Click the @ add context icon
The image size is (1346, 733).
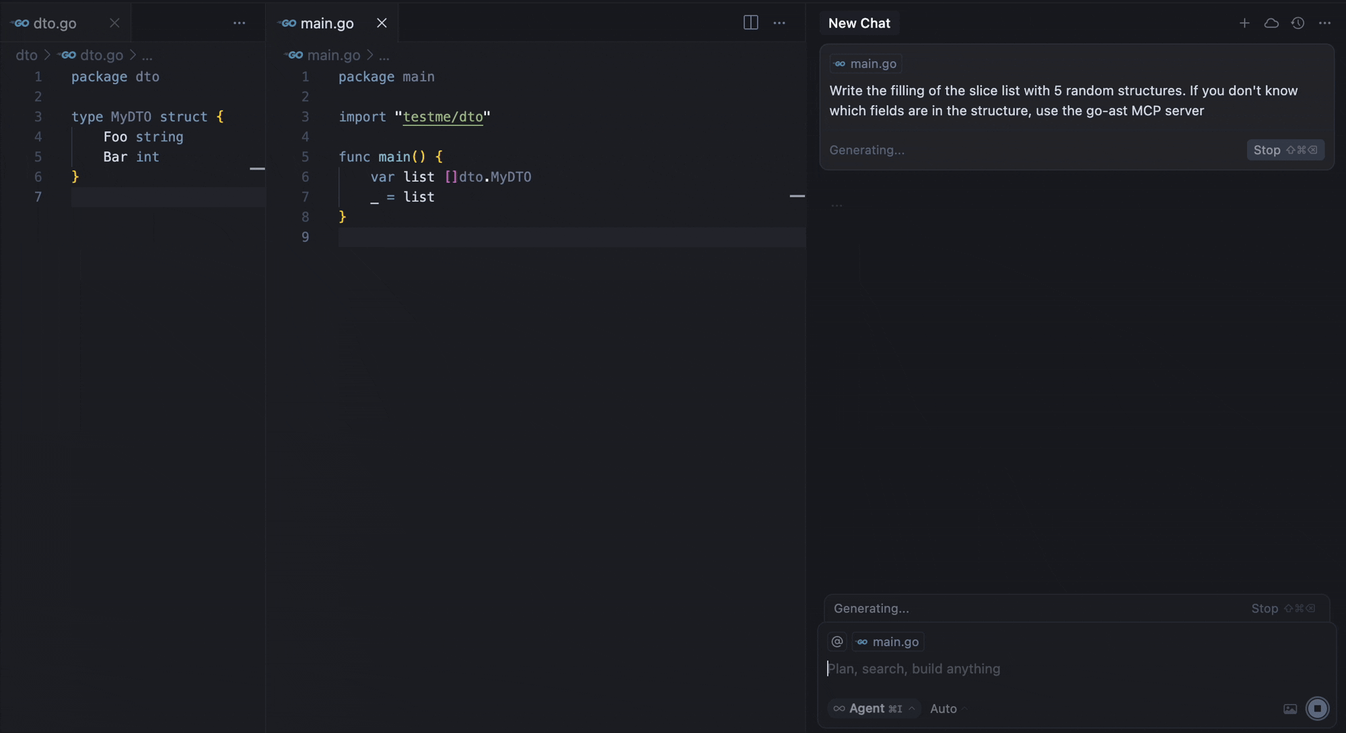837,641
